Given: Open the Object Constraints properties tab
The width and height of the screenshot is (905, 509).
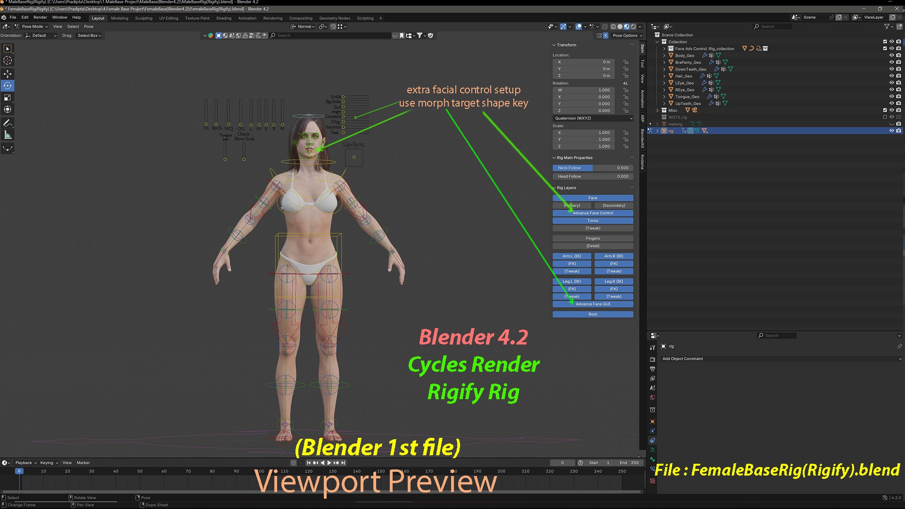Looking at the screenshot, I should [x=652, y=441].
